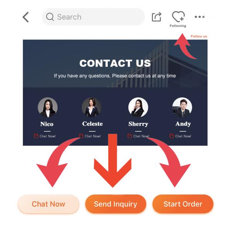Click the Follow us label
The height and width of the screenshot is (232, 232).
[x=199, y=36]
